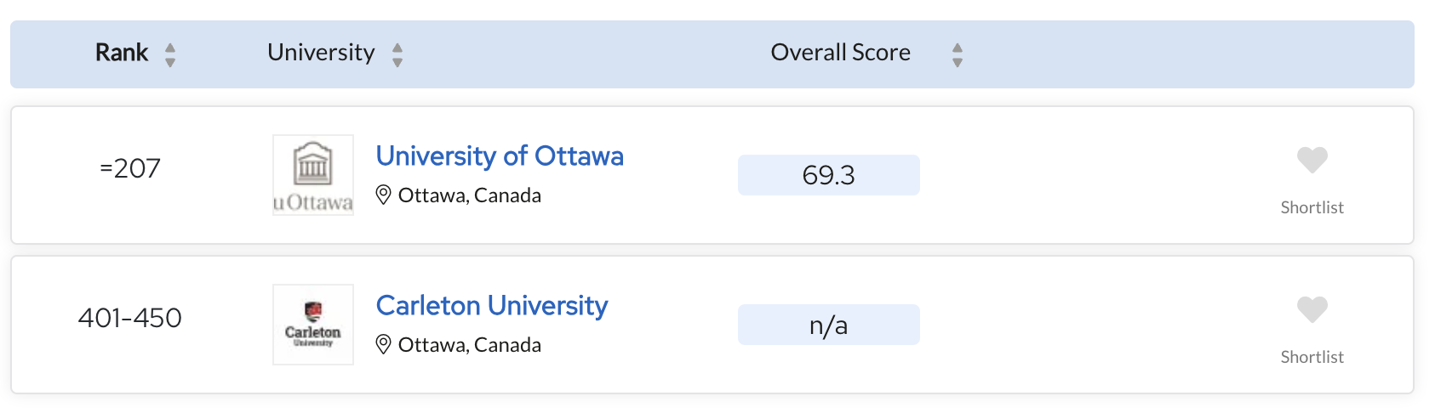
Task: Shortlist Carleton University via heart icon
Action: (x=1312, y=309)
